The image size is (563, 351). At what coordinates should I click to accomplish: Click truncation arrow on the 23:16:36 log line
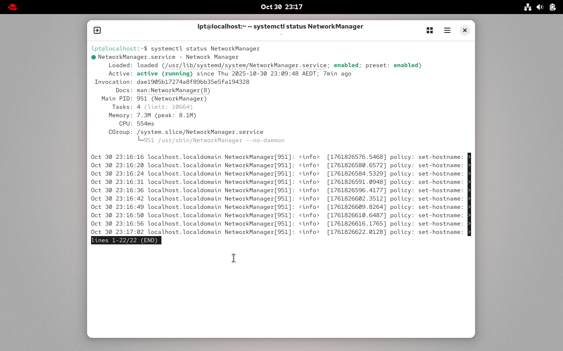point(469,190)
